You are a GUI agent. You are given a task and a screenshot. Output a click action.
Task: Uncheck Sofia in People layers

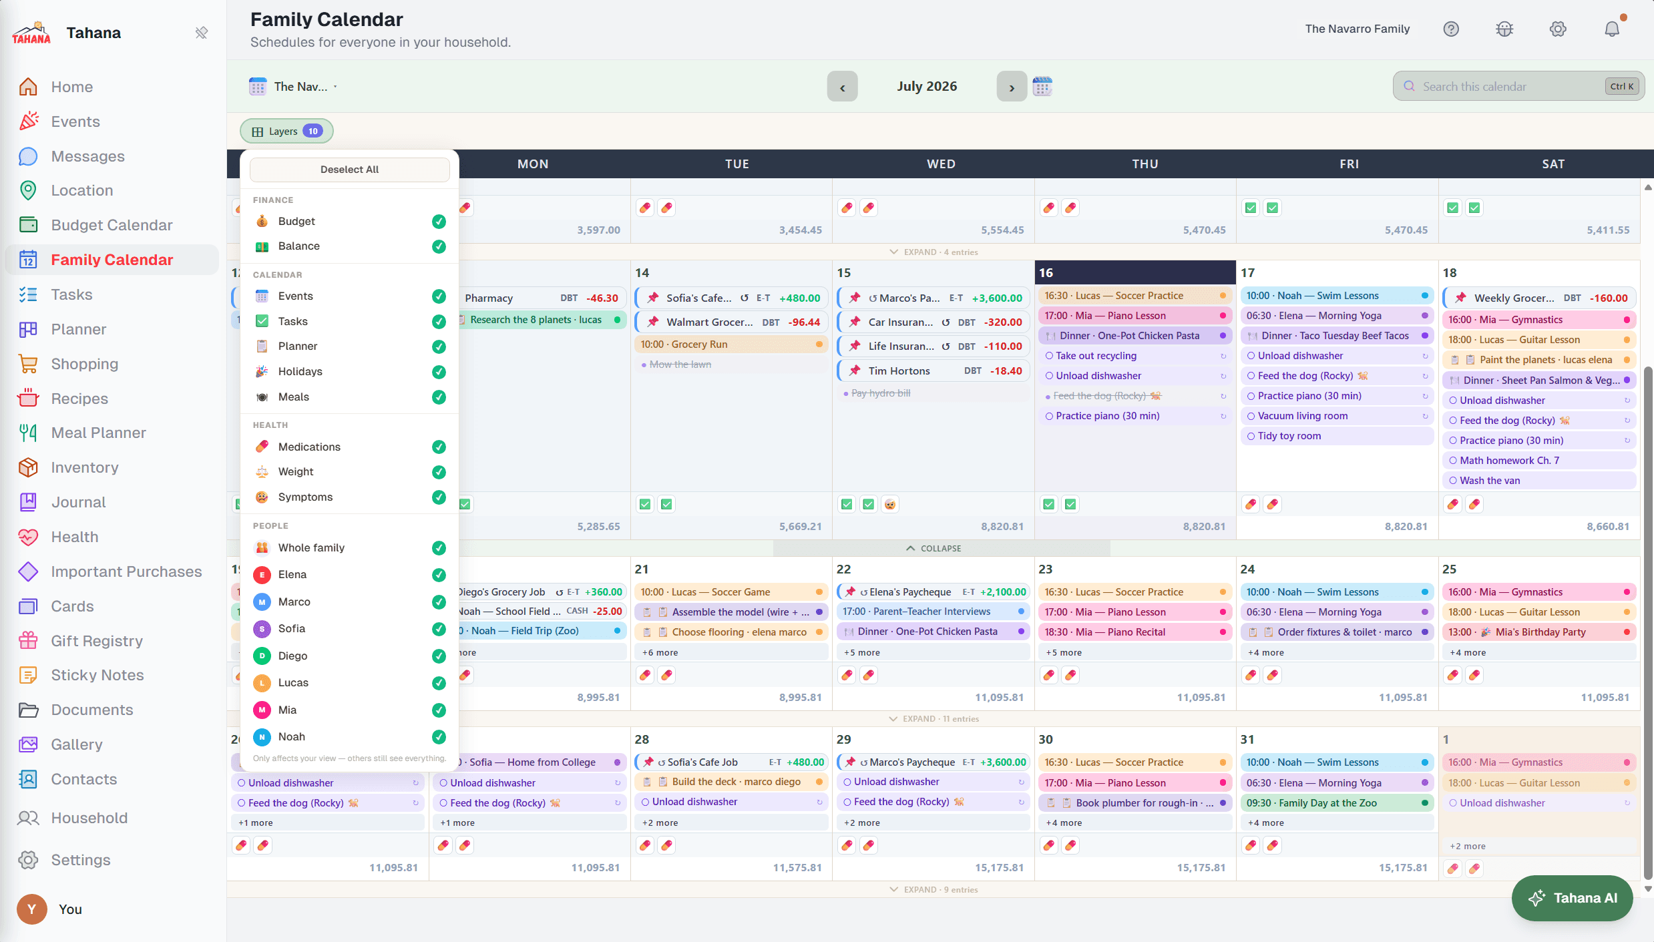439,629
